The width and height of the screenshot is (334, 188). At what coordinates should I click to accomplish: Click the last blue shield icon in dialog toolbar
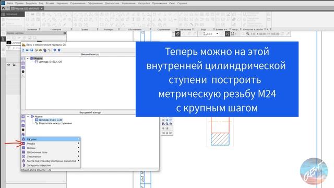[x=59, y=50]
